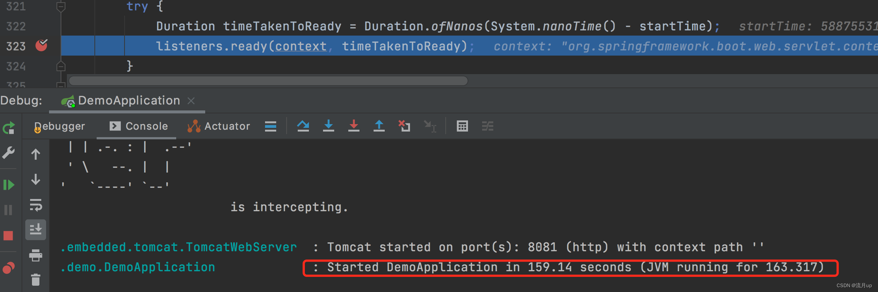Open the View Breakpoints double red dots icon
This screenshot has height=292, width=878.
click(x=9, y=268)
